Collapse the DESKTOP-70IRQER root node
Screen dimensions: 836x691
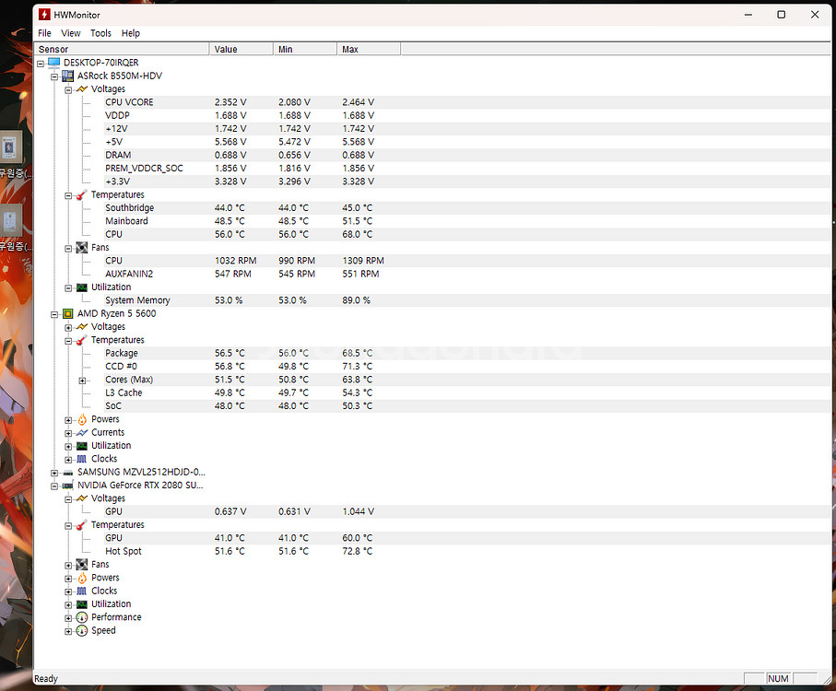41,64
